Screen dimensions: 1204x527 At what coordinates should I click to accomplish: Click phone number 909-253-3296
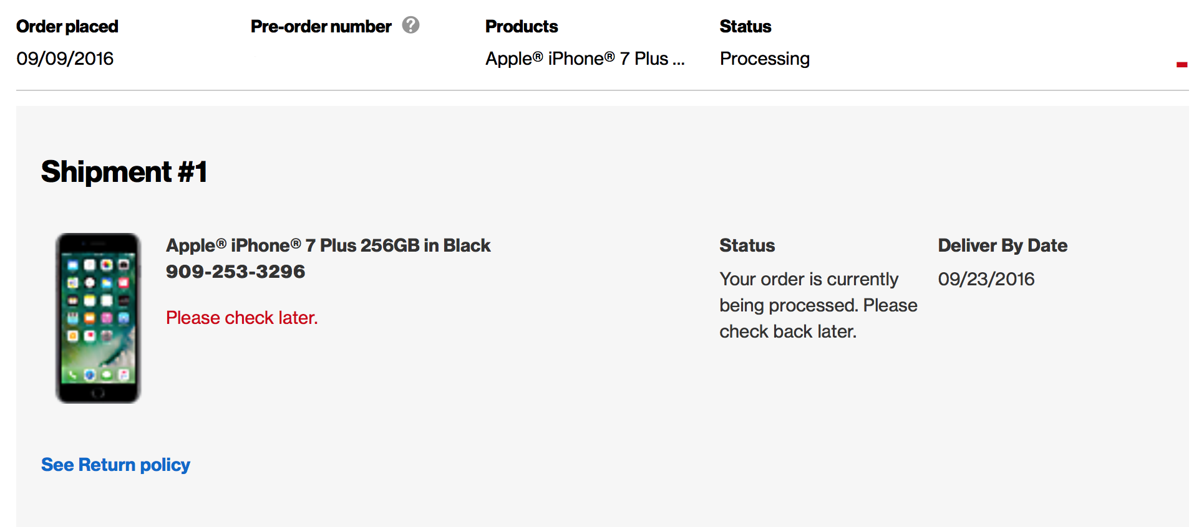coord(235,272)
